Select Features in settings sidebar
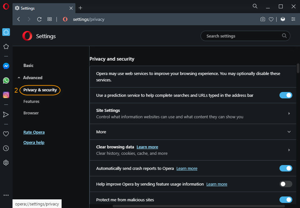300x208 pixels. 31,101
